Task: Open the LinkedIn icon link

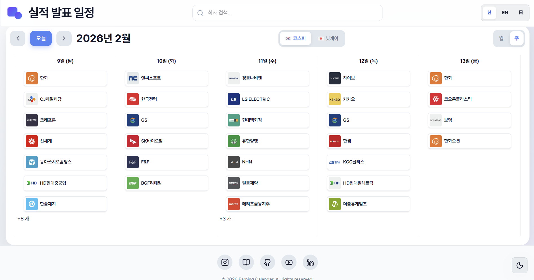Action: (x=310, y=262)
